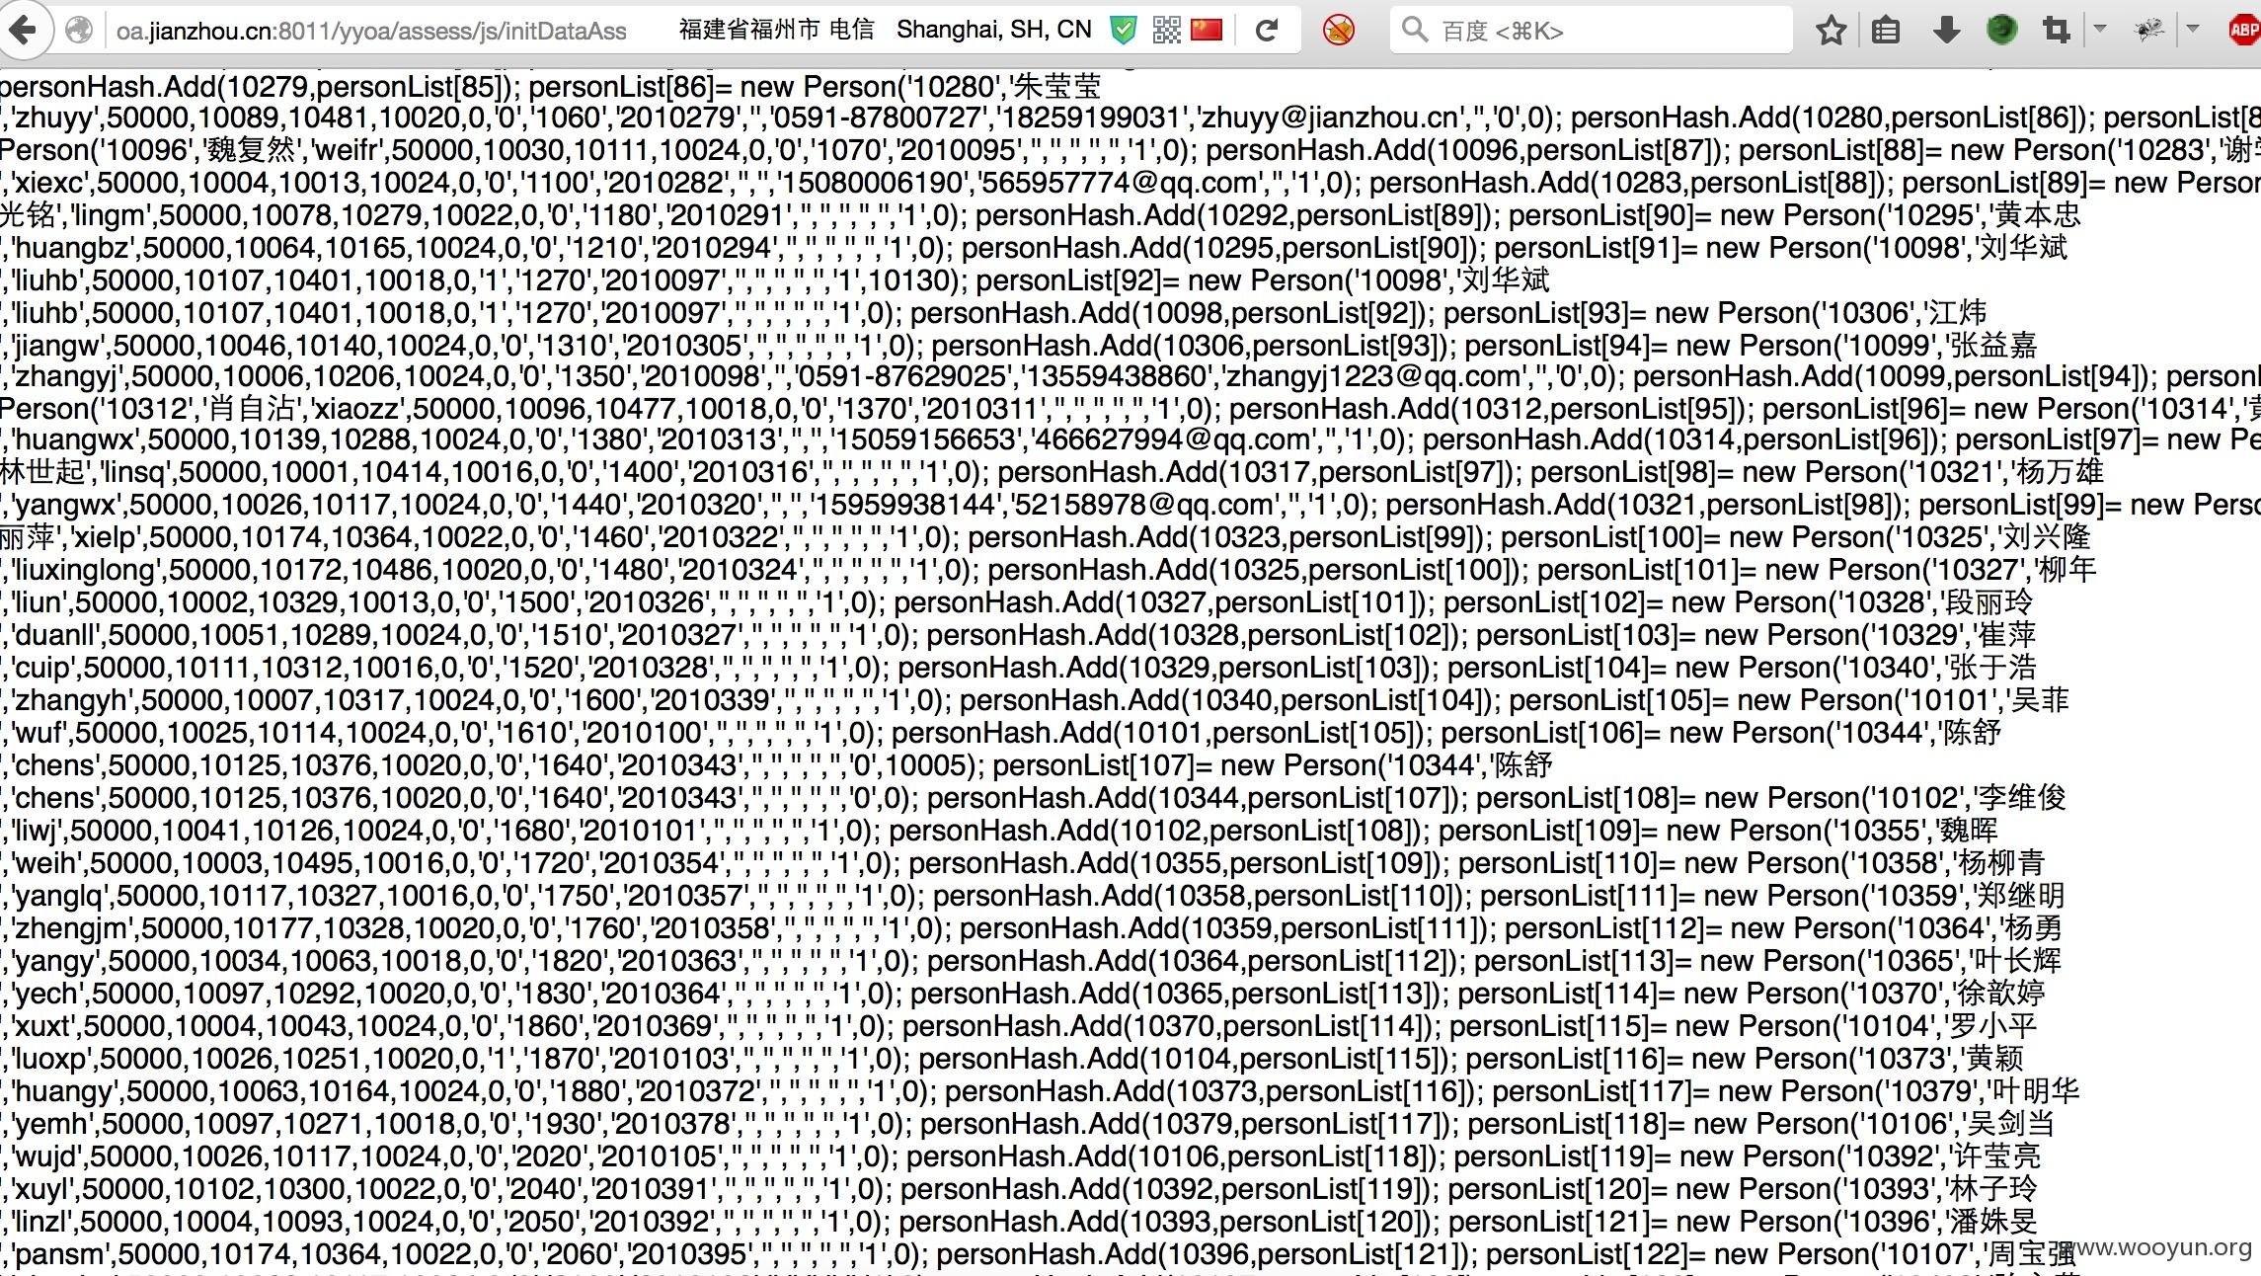Reload the page with the refresh arrow
The image size is (2261, 1276).
tap(1267, 31)
